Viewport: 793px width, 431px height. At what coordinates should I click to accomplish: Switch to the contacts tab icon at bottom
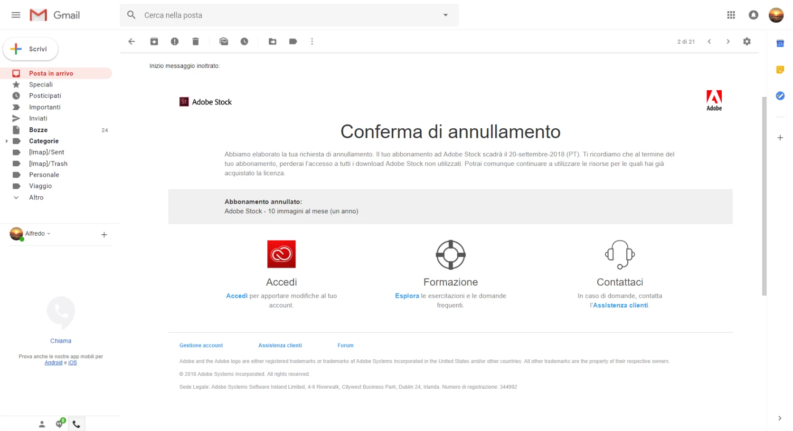click(42, 424)
